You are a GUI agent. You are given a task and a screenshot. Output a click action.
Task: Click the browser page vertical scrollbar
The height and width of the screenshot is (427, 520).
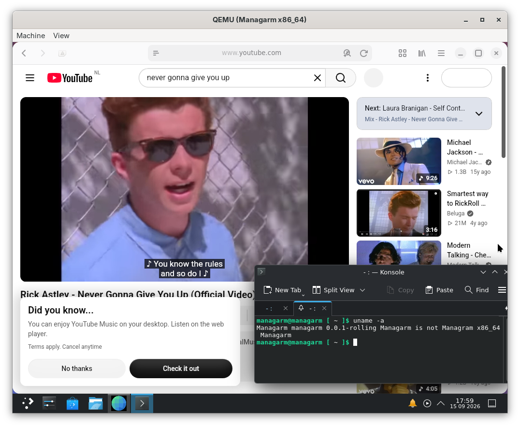point(504,112)
